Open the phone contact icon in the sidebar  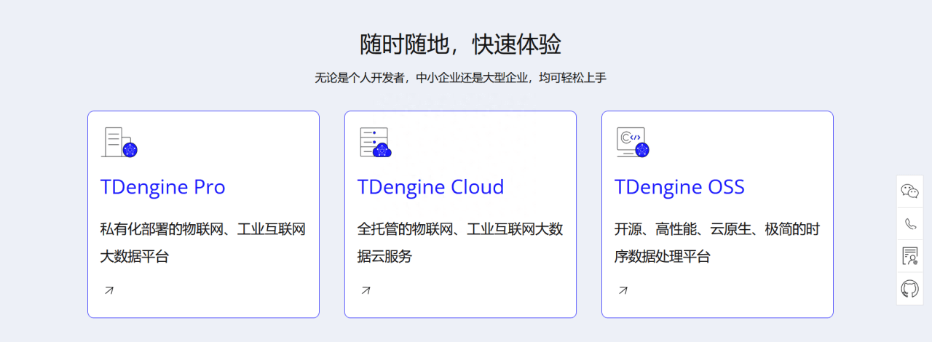point(909,223)
